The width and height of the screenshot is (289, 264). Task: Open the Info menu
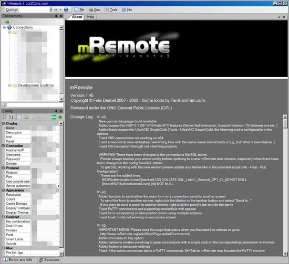coord(127,10)
